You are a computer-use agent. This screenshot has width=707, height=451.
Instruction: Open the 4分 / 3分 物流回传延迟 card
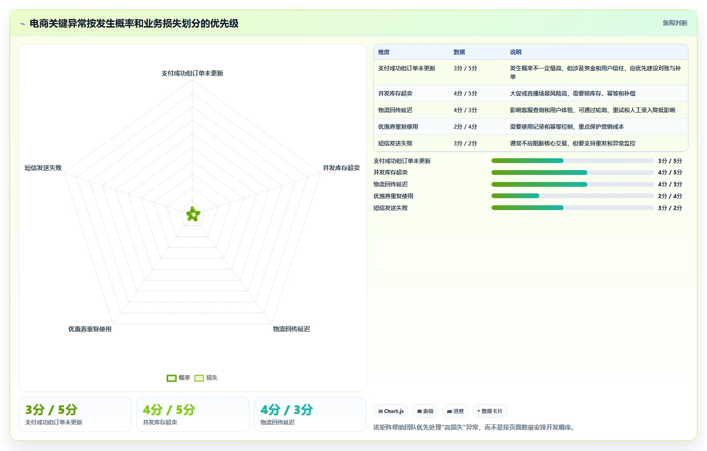point(310,414)
